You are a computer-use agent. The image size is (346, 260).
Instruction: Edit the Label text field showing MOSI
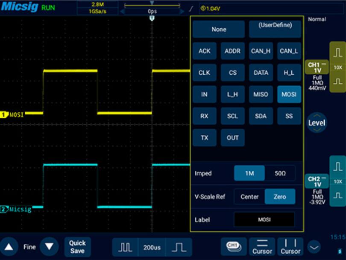[264, 219]
